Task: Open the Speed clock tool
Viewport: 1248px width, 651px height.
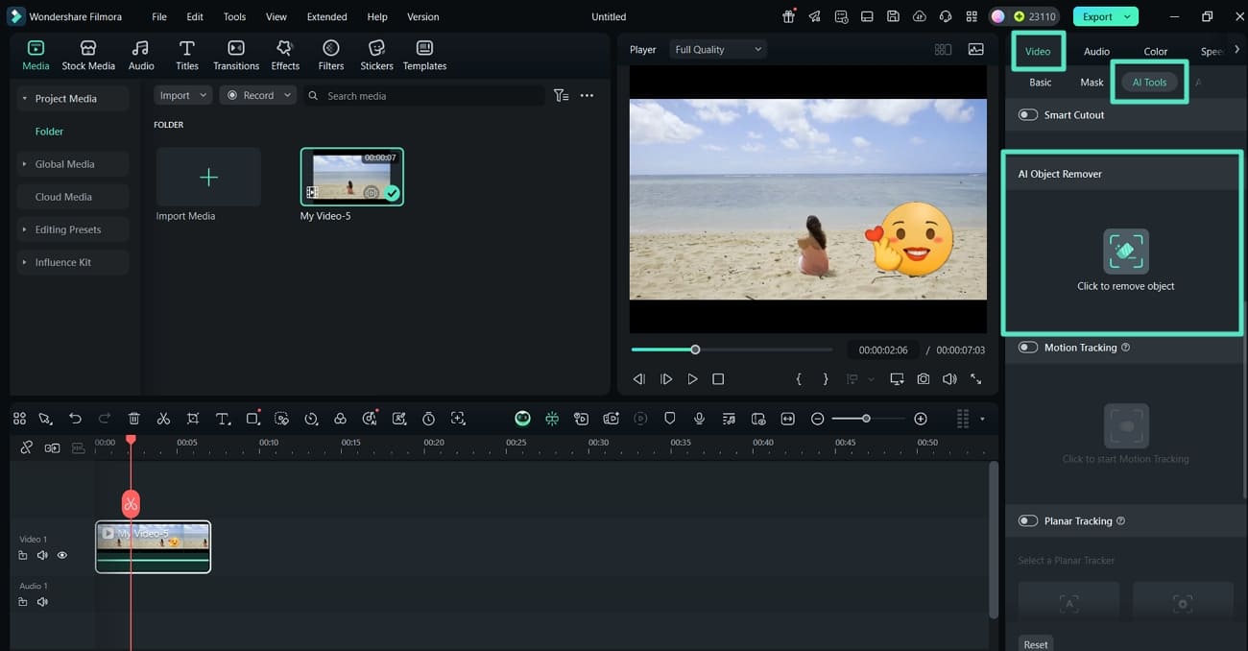Action: click(x=311, y=419)
